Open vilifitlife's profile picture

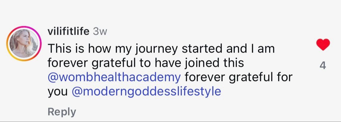tap(24, 43)
